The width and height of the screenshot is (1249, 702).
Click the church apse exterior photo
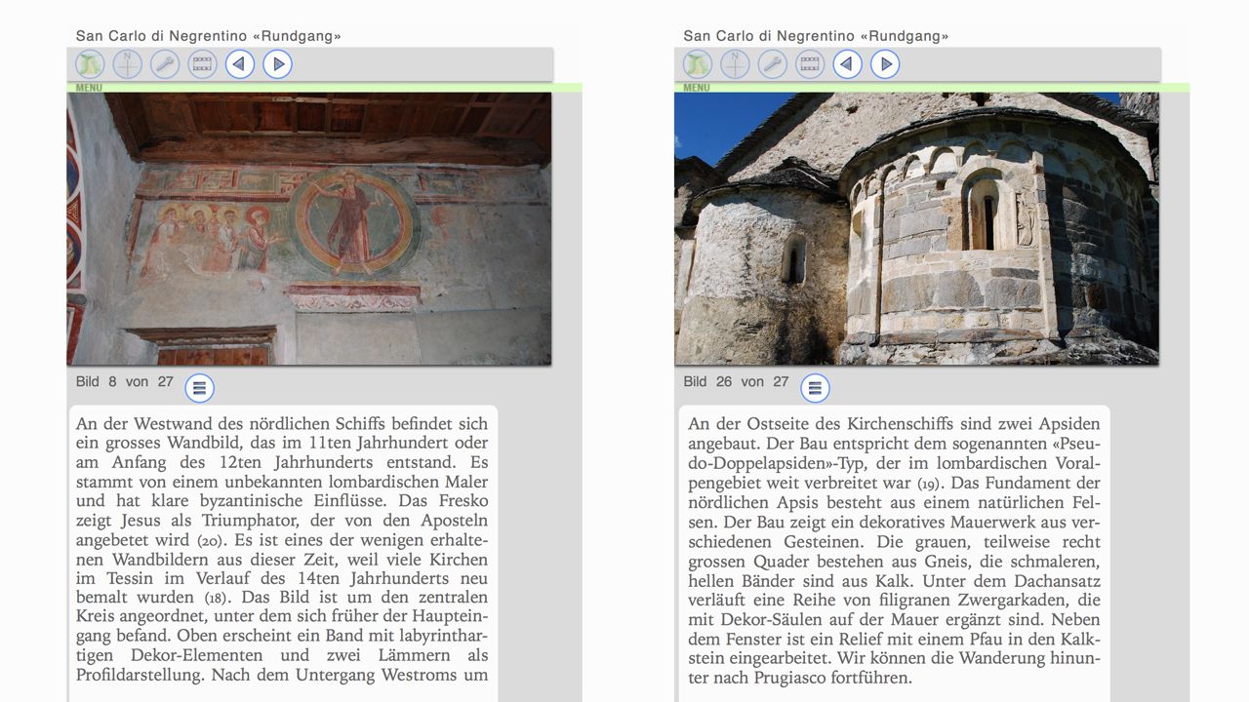(x=916, y=229)
